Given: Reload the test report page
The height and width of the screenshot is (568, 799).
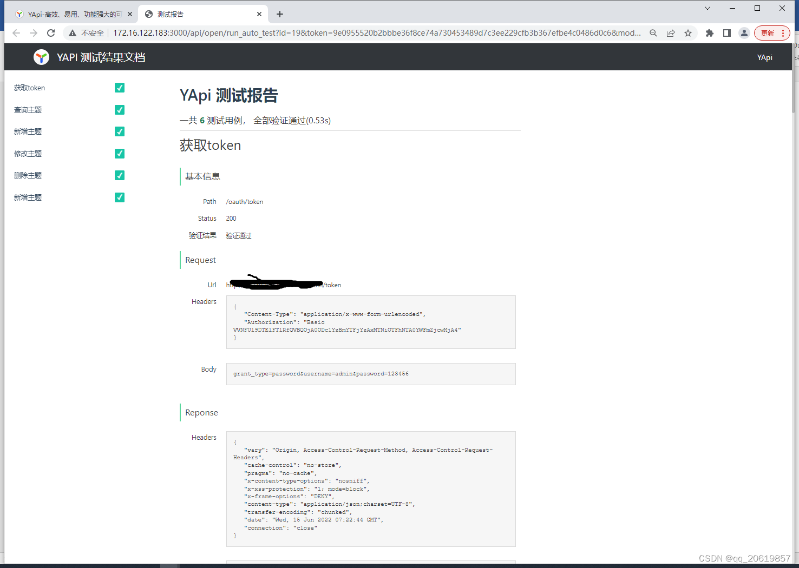Looking at the screenshot, I should click(x=51, y=33).
